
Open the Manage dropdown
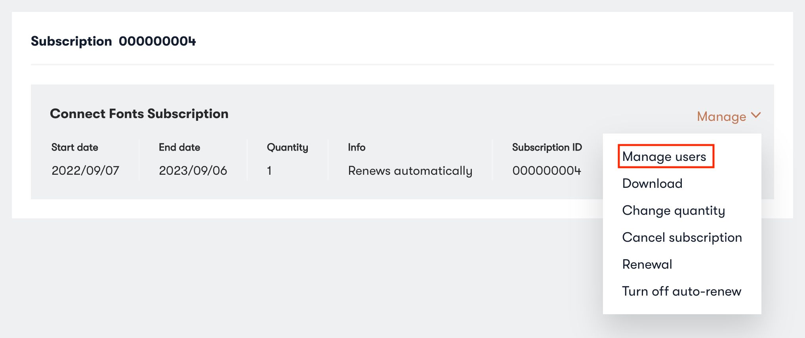pyautogui.click(x=729, y=116)
